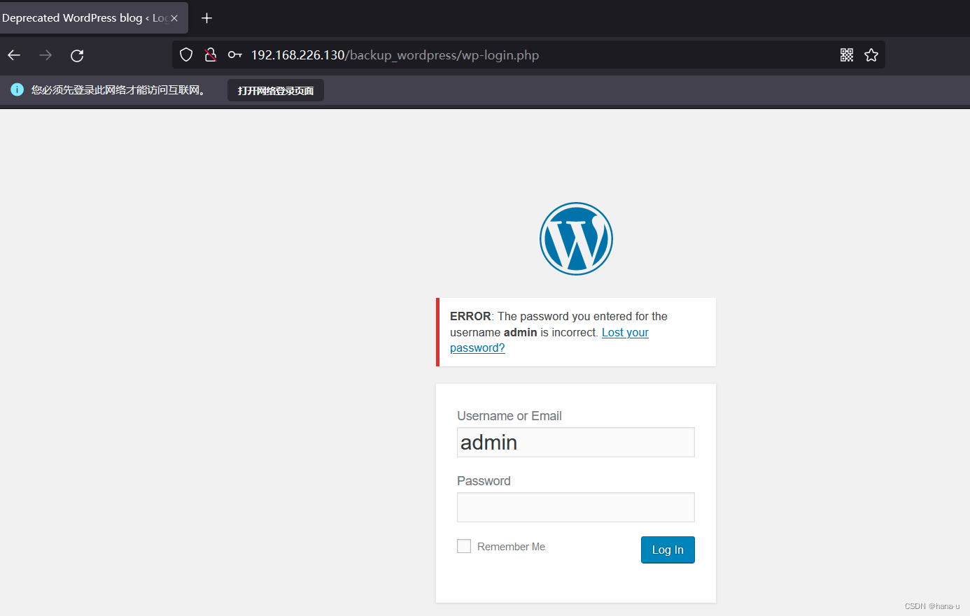Screen dimensions: 970x616
Task: Click the QR code icon in address bar
Action: pos(847,55)
